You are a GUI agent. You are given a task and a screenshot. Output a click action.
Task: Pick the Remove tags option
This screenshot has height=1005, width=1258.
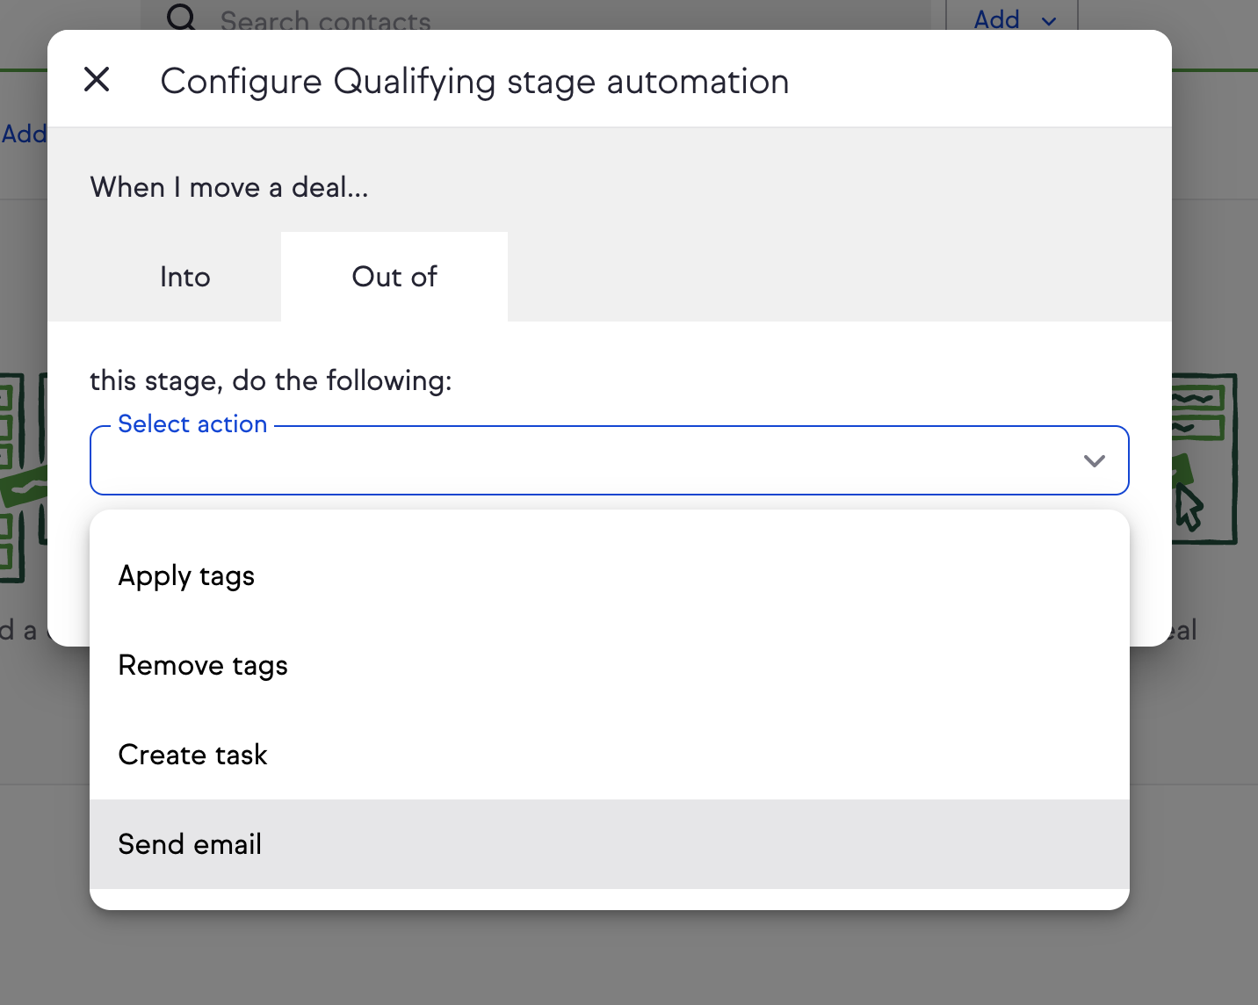click(x=203, y=666)
